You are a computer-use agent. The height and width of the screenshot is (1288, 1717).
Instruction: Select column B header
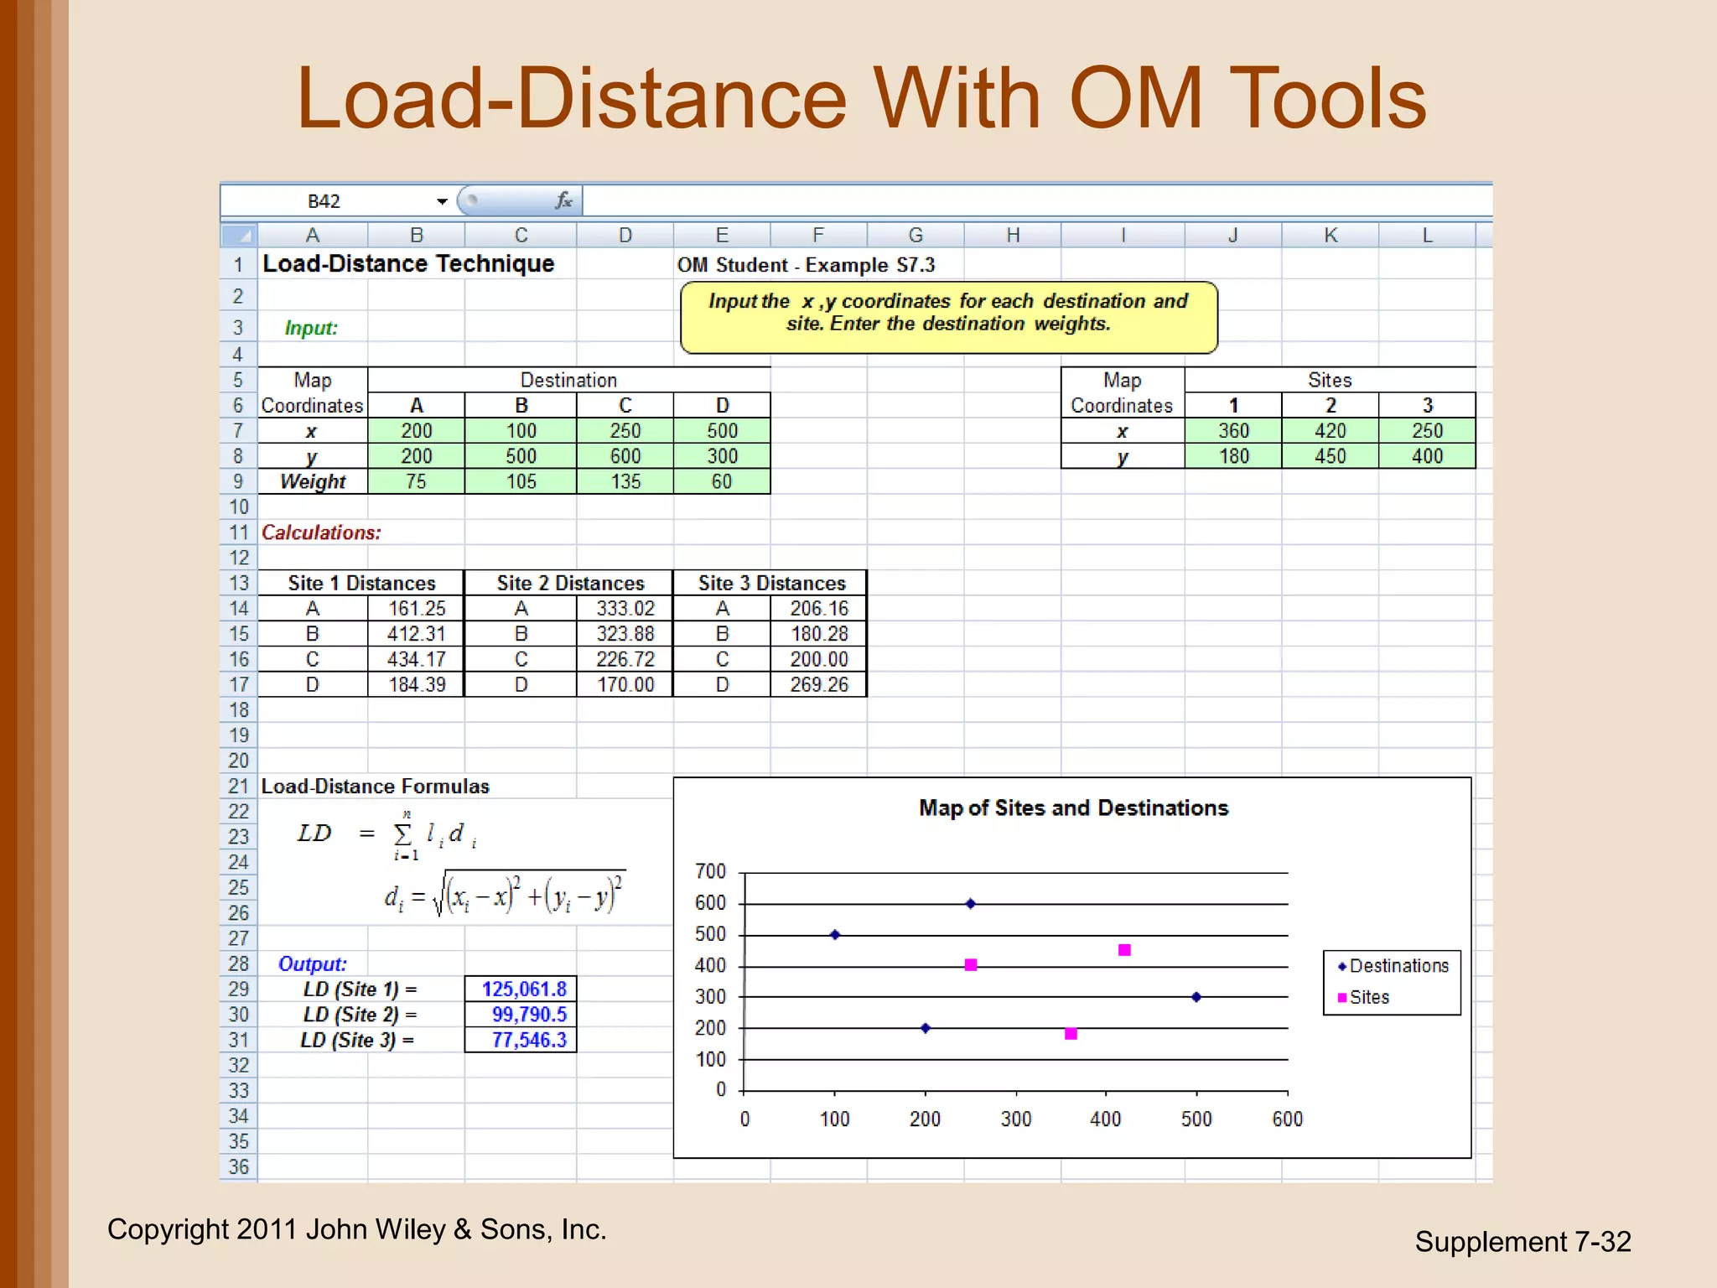pos(417,236)
